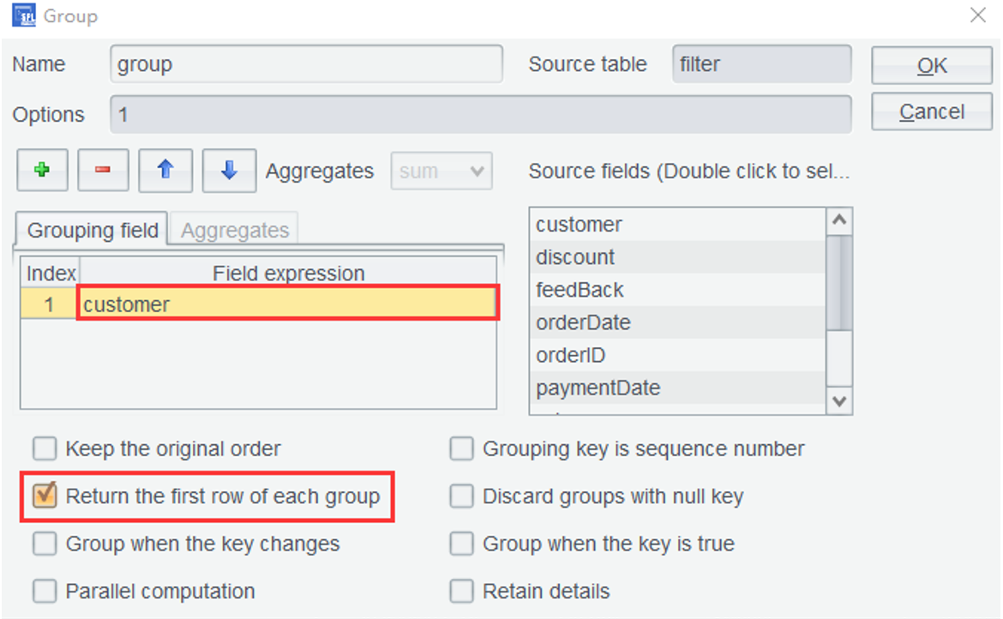
Task: Enable Parallel computation checkbox
Action: (45, 592)
